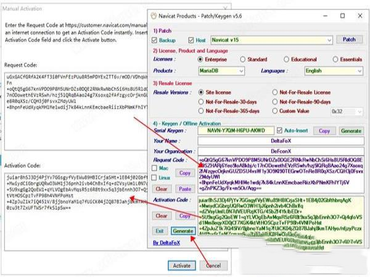Image resolution: width=370 pixels, height=277 pixels.
Task: Select the Custom Value radio button
Action: click(274, 111)
